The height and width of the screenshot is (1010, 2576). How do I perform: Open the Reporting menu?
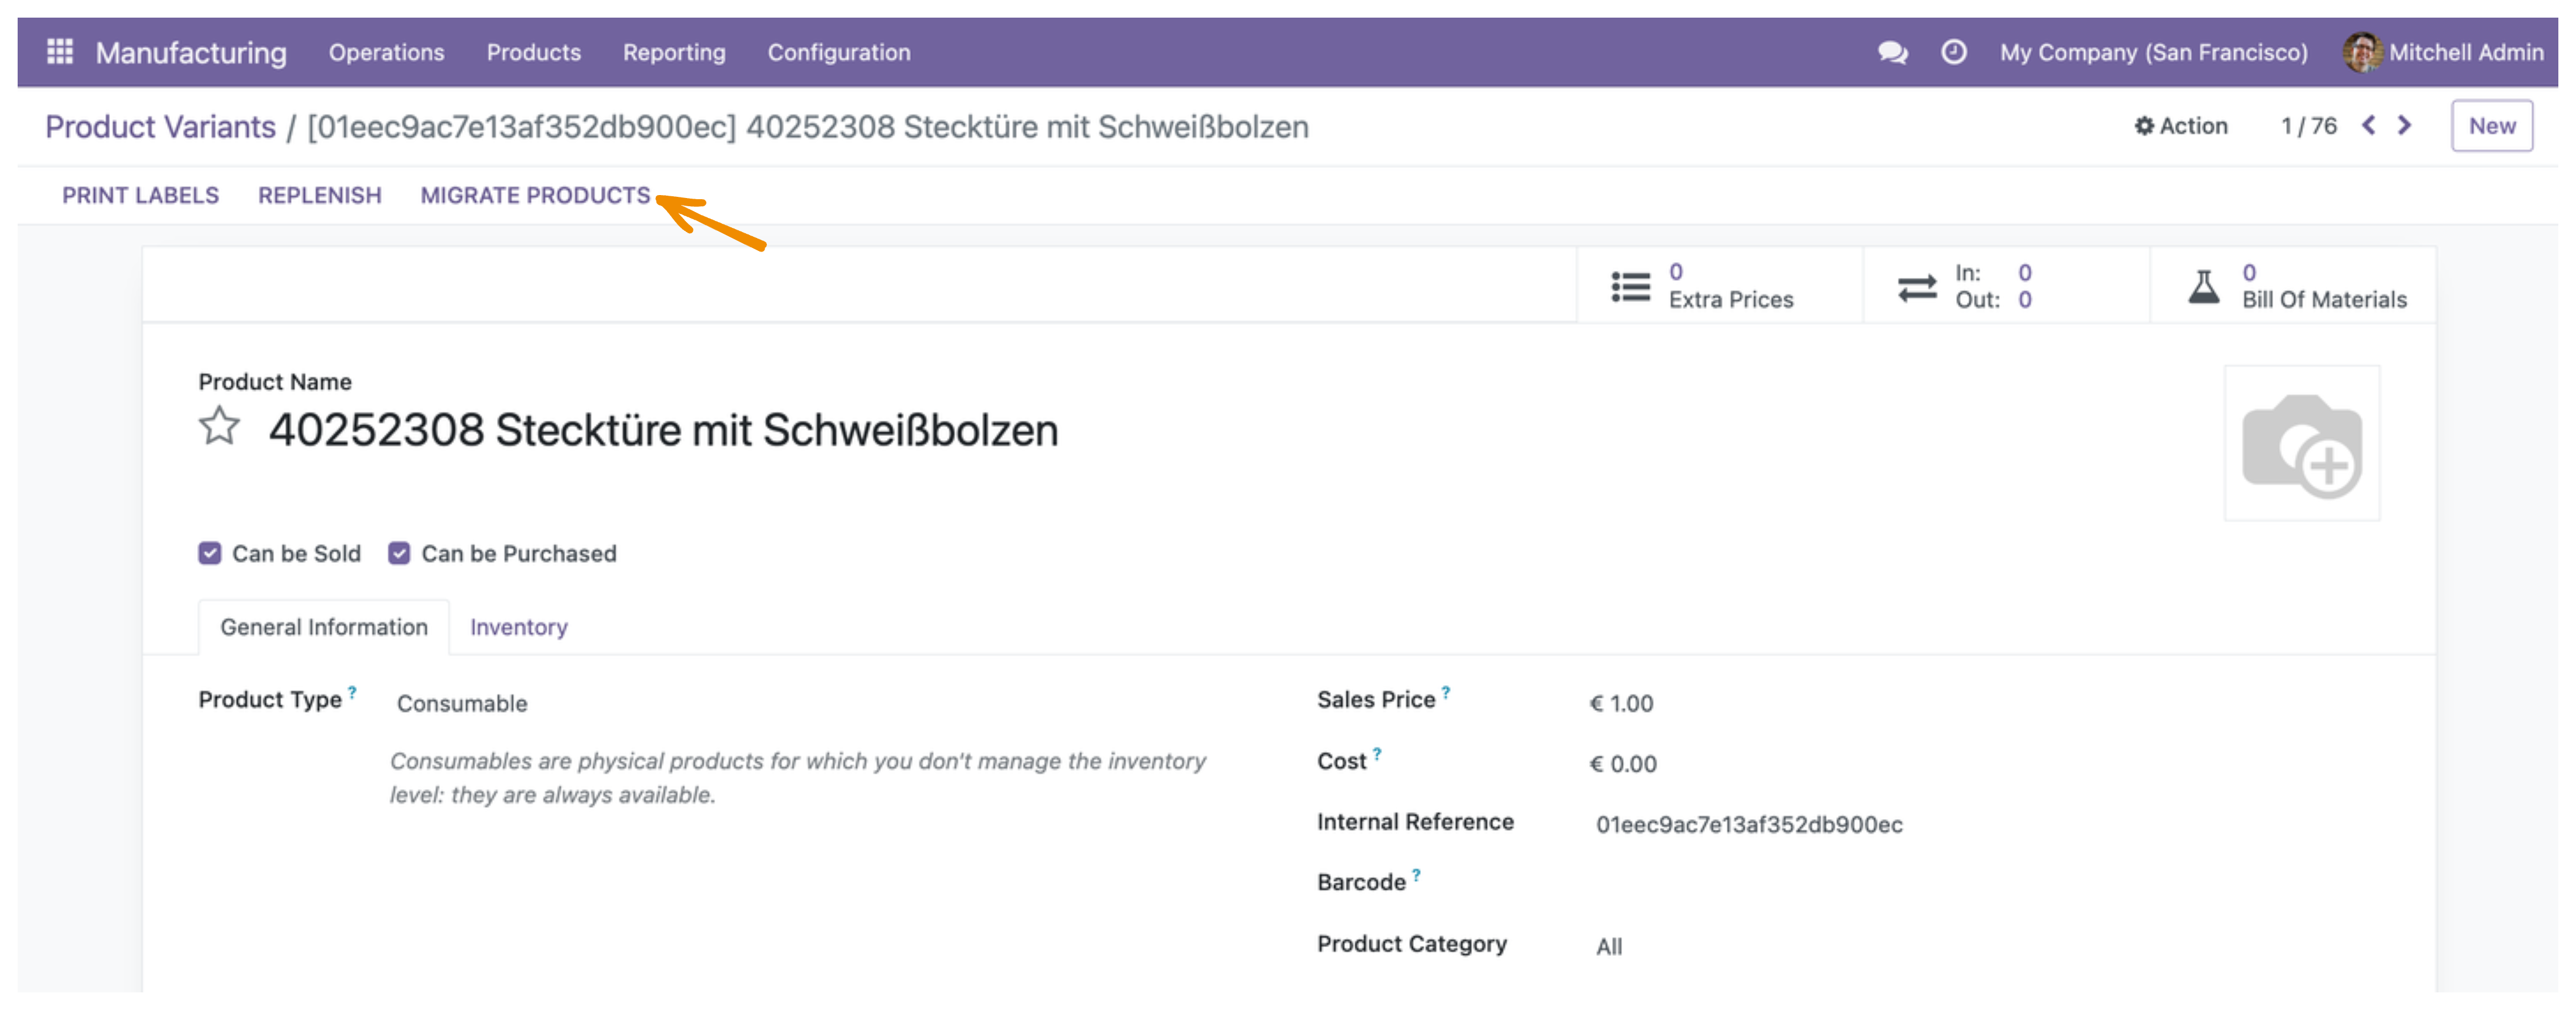[x=674, y=52]
